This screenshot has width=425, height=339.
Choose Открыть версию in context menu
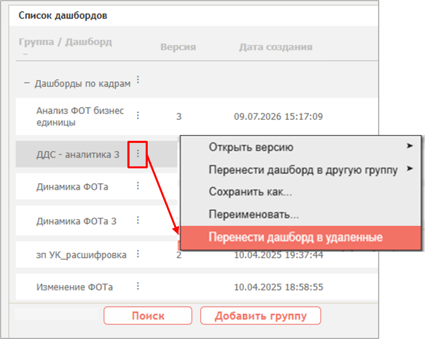tap(251, 147)
